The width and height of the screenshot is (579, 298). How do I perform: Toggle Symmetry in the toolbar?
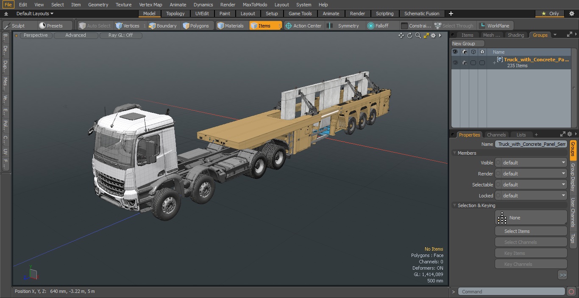click(344, 26)
